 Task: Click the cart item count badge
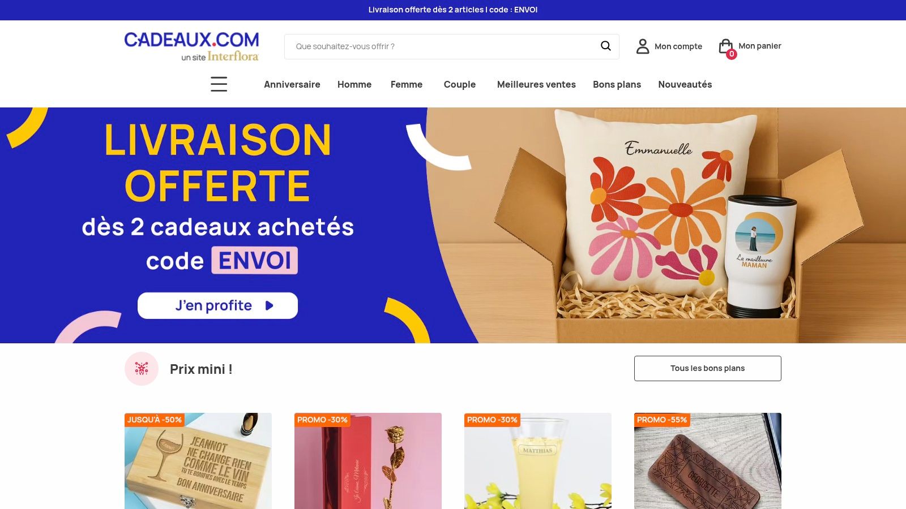click(x=732, y=54)
